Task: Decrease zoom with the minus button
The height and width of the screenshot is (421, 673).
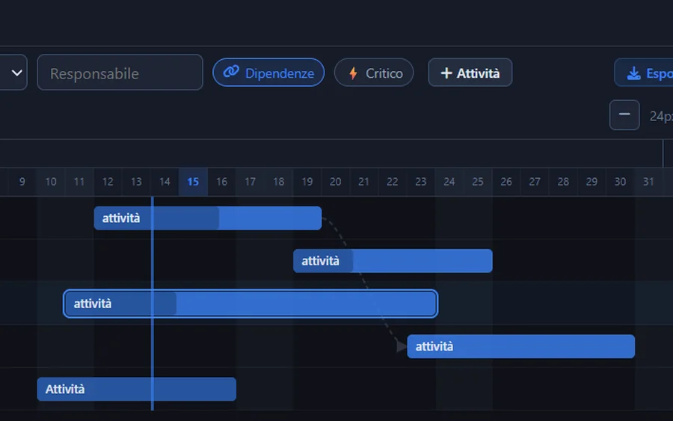Action: click(624, 115)
